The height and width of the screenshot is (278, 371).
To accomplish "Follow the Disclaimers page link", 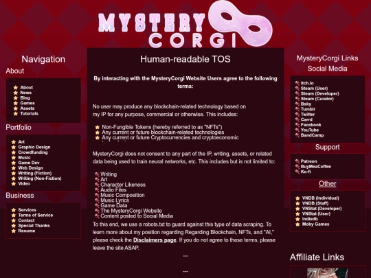I will point(155,240).
